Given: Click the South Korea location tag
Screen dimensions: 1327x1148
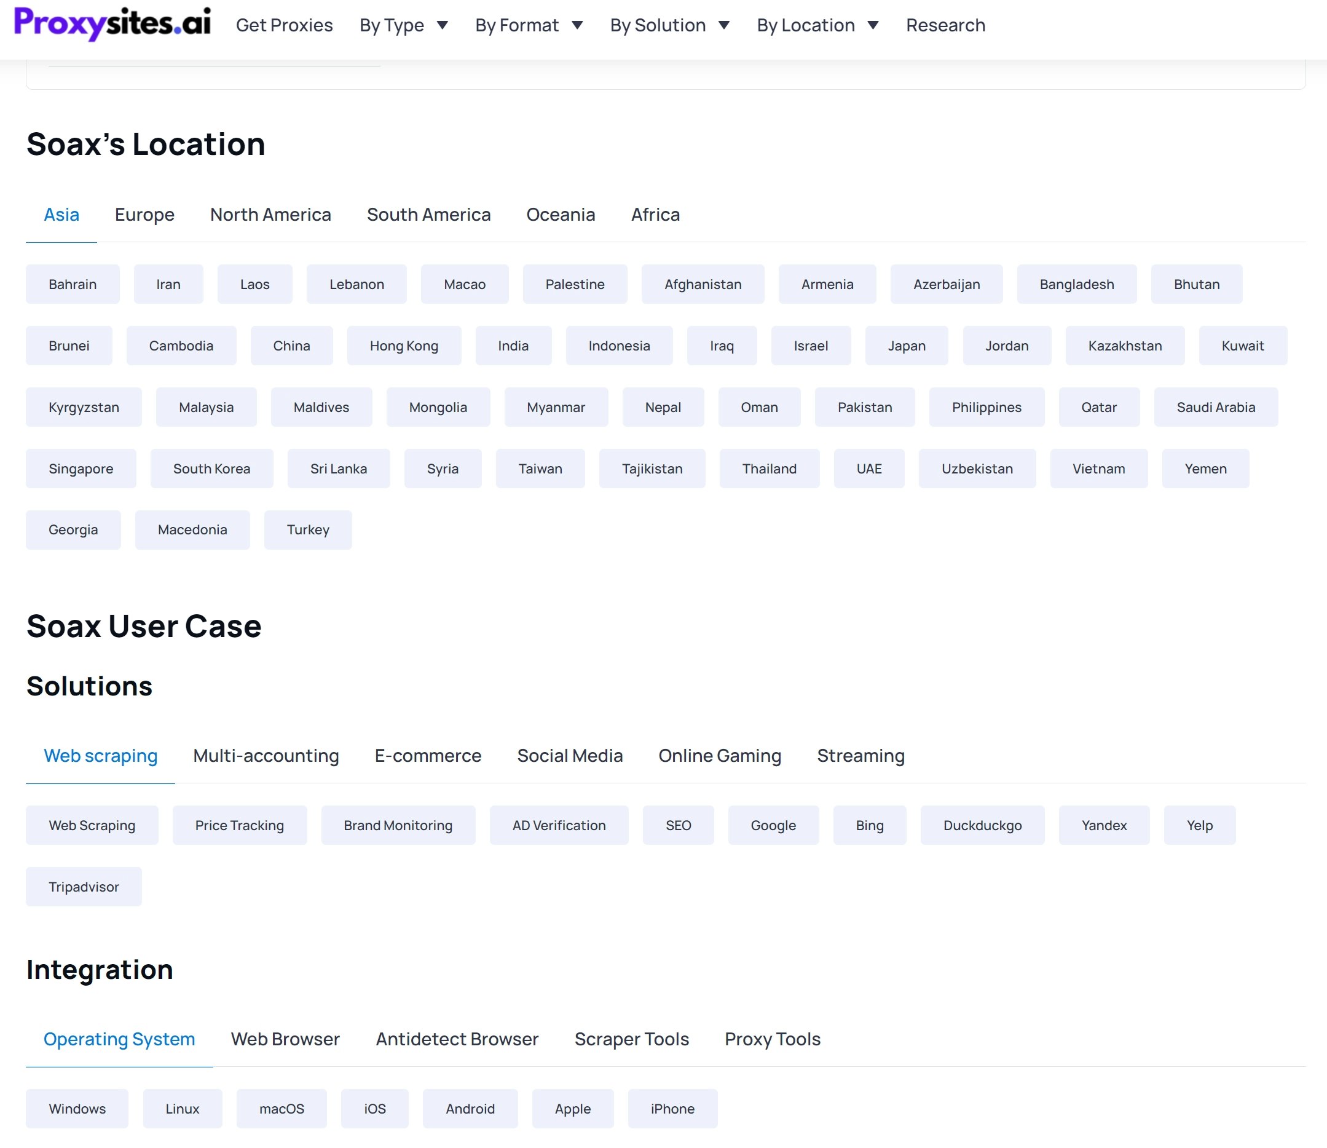Looking at the screenshot, I should click(211, 469).
